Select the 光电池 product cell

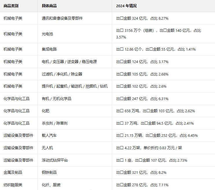tap(47, 34)
